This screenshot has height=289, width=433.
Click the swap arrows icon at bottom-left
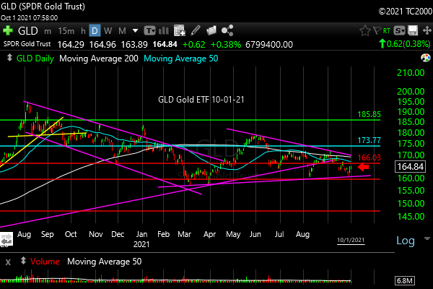pyautogui.click(x=6, y=239)
